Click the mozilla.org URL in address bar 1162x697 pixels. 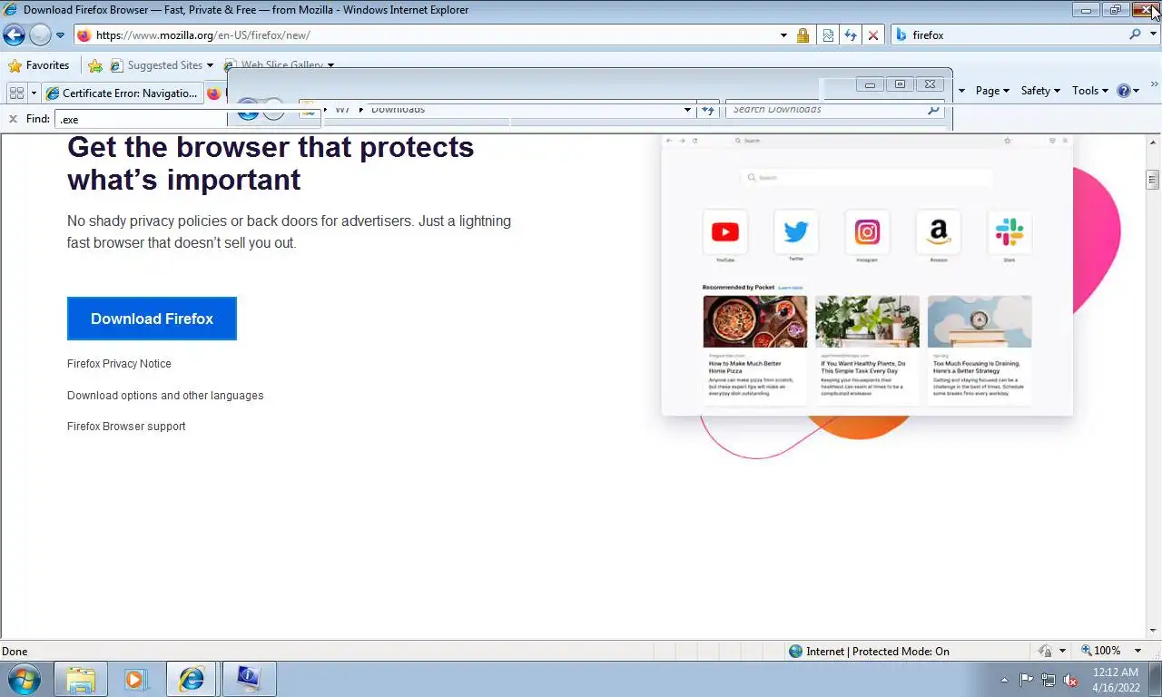202,35
